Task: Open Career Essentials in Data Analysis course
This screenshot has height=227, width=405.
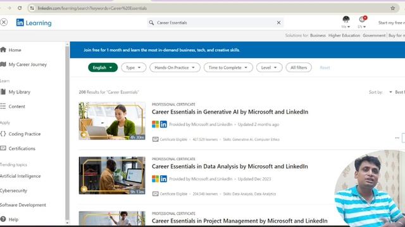Action: tap(230, 166)
